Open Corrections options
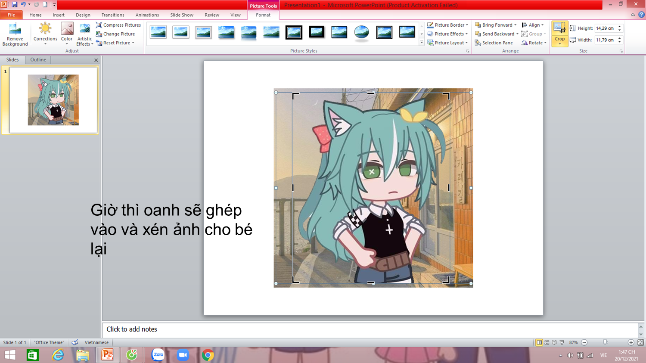Screen dimensions: 646x363 (45, 34)
